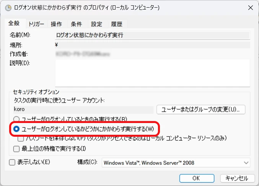The height and width of the screenshot is (186, 259).
Task: Click the ユーザーまたはグループの変更(U) button
Action: [201, 109]
